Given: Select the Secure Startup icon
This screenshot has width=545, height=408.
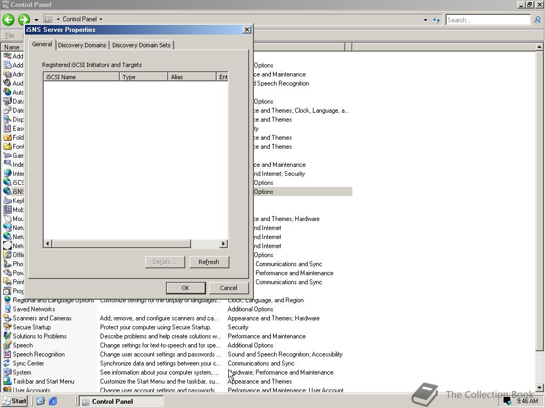Looking at the screenshot, I should pos(7,327).
